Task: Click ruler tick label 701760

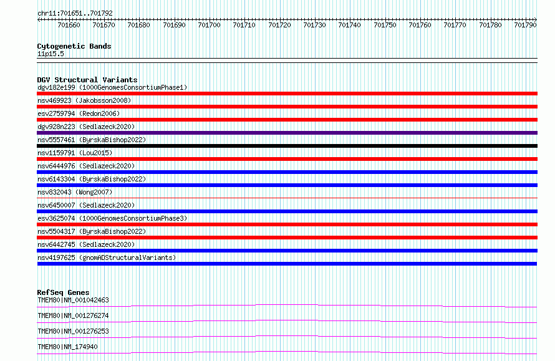Action: tap(420, 25)
